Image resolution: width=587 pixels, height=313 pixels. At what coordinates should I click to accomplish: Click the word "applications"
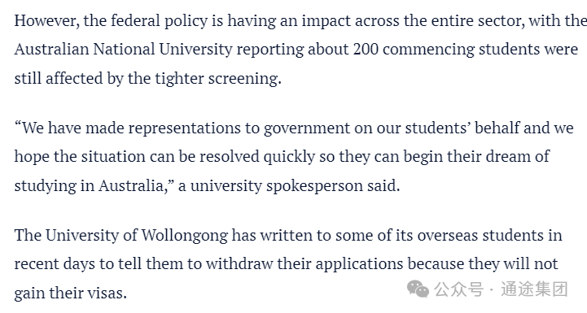pos(359,264)
